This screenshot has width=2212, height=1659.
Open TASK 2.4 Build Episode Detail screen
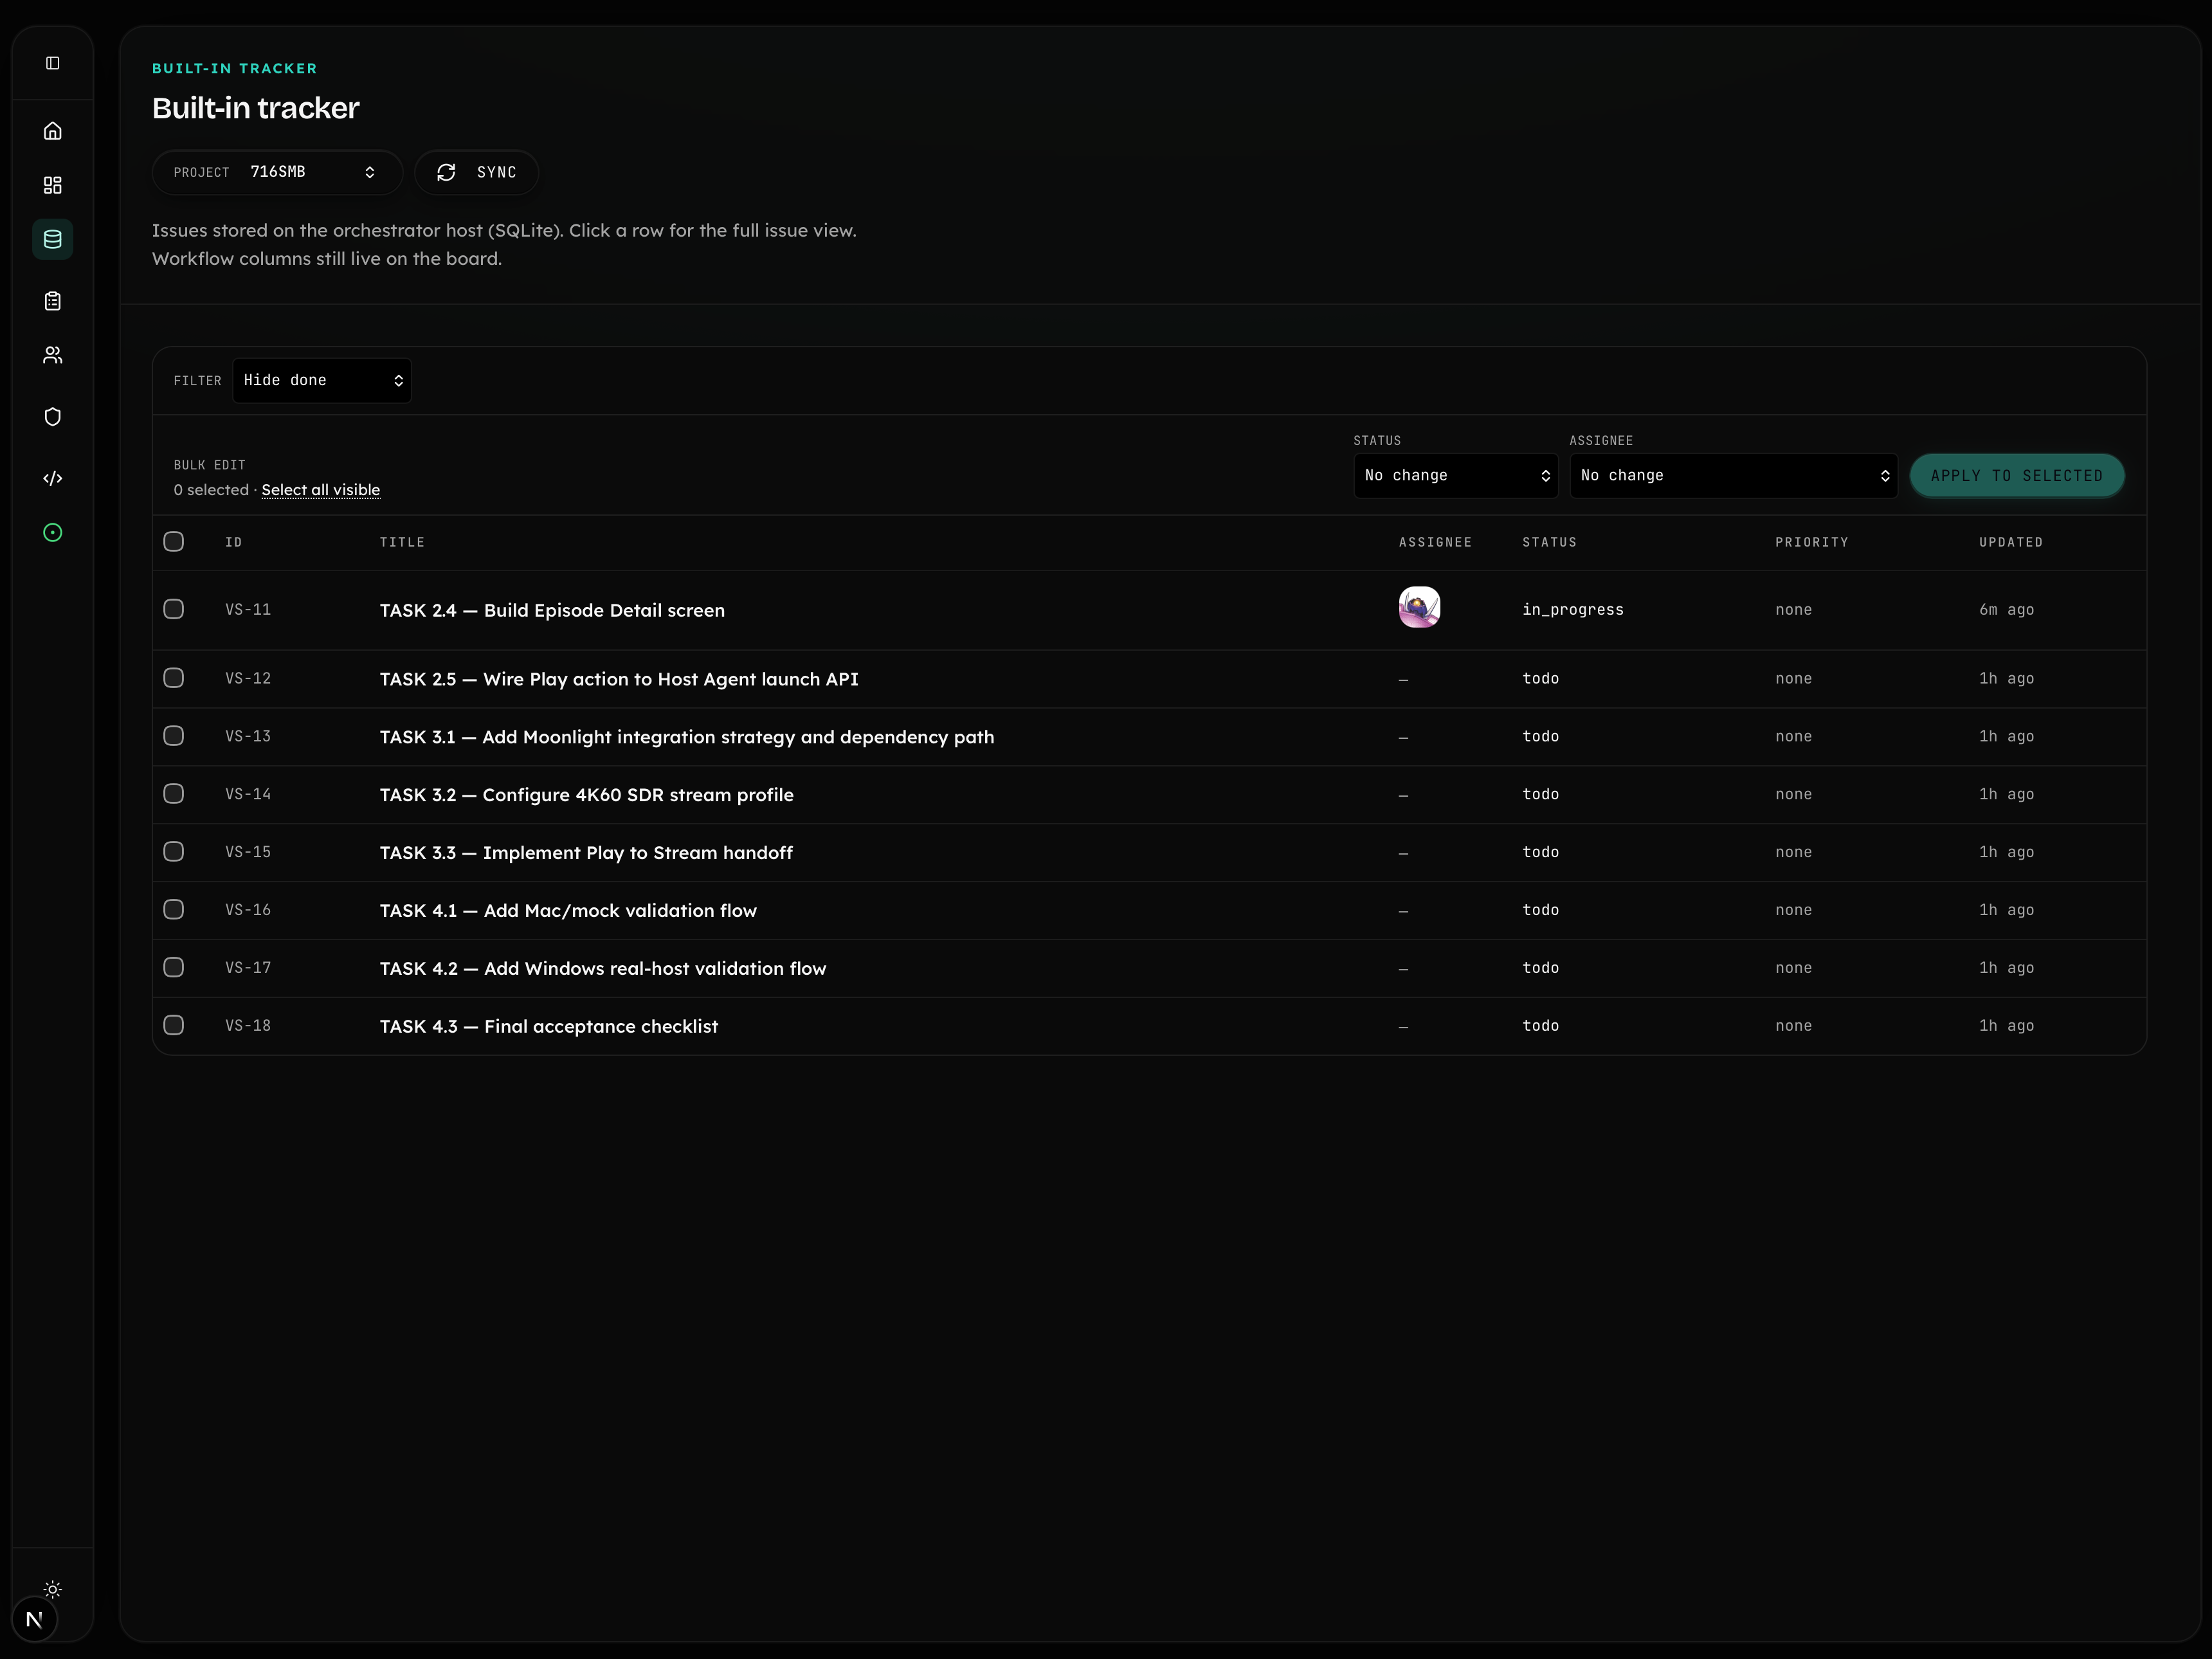(552, 610)
